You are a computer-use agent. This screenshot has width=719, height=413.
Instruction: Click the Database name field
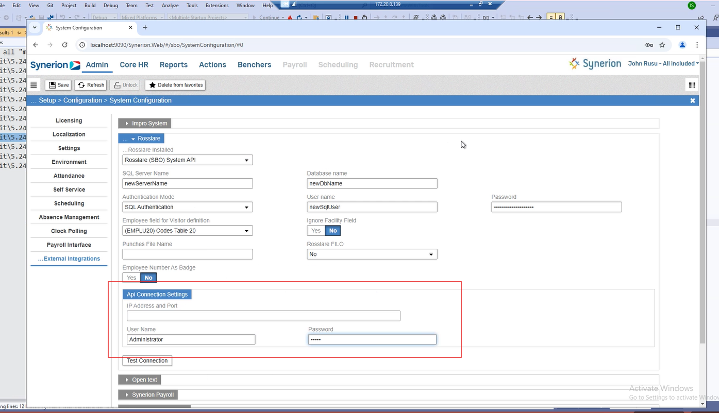point(372,183)
